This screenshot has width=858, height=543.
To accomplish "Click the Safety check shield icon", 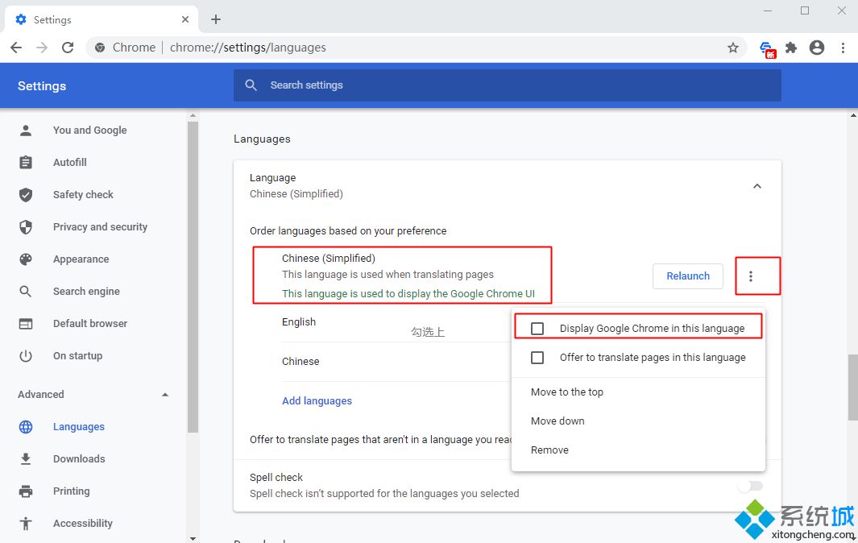I will pos(26,194).
